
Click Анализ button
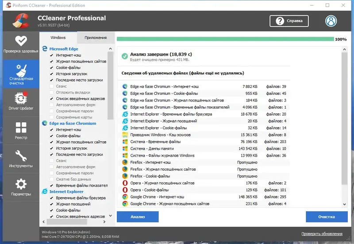tap(138, 217)
